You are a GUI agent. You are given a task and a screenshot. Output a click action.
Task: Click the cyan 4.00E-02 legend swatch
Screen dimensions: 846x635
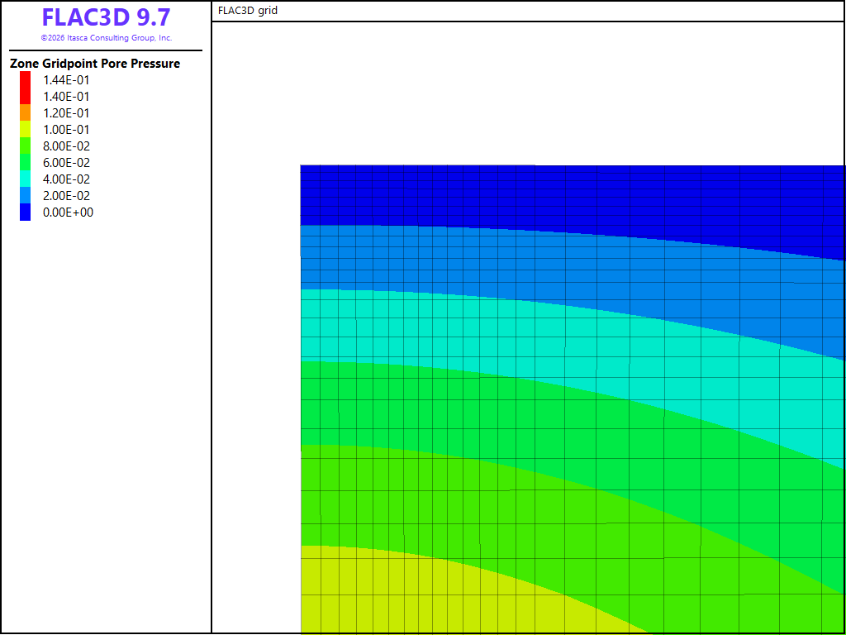tap(26, 179)
